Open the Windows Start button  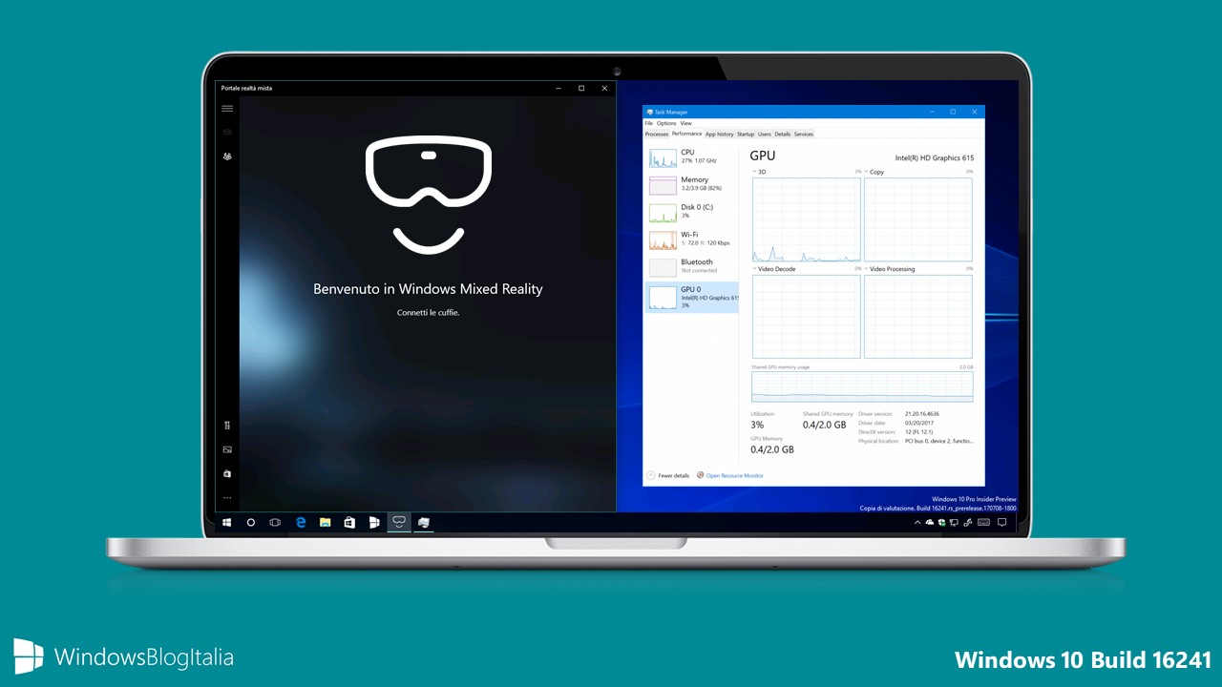pos(227,523)
